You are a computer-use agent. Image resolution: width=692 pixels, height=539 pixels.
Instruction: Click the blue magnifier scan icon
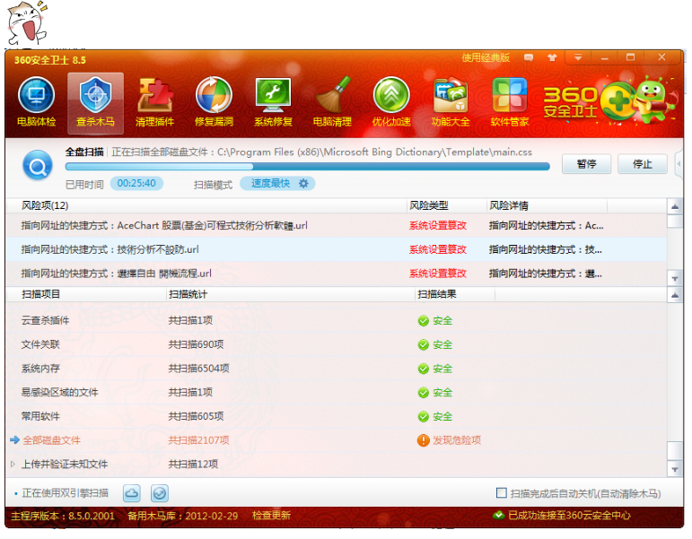pos(38,166)
